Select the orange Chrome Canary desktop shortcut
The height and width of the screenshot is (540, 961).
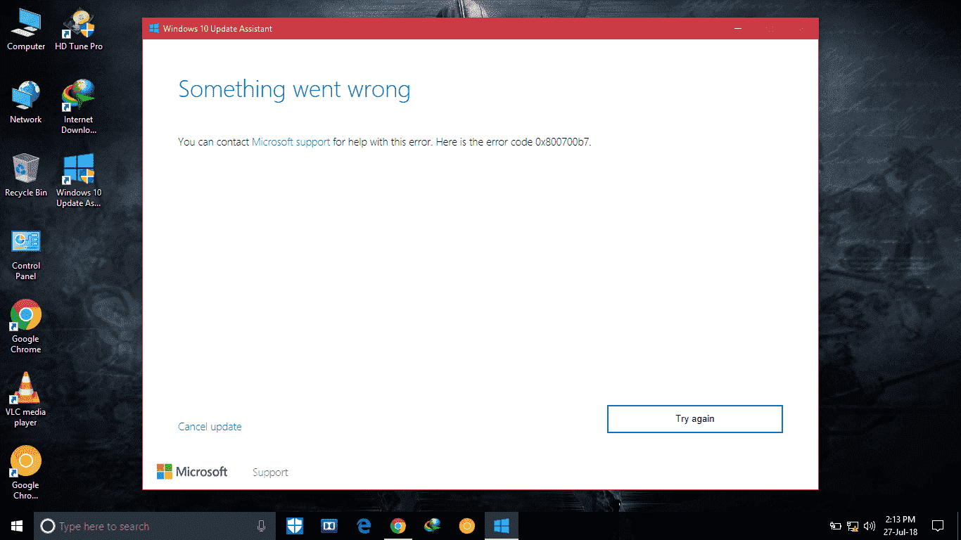pos(26,473)
